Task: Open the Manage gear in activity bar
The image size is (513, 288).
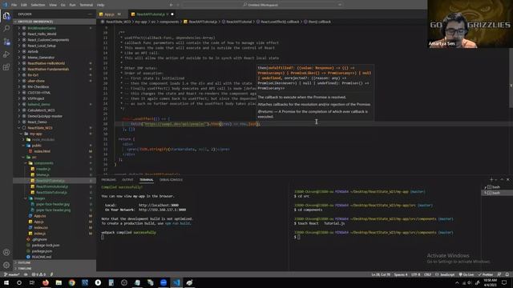Action: pos(6,265)
